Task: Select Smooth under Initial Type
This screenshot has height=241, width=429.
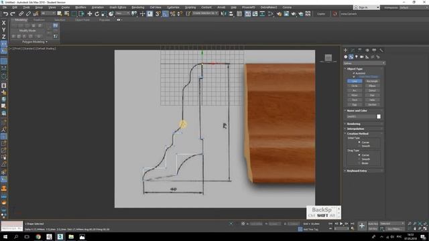Action: tap(359, 146)
